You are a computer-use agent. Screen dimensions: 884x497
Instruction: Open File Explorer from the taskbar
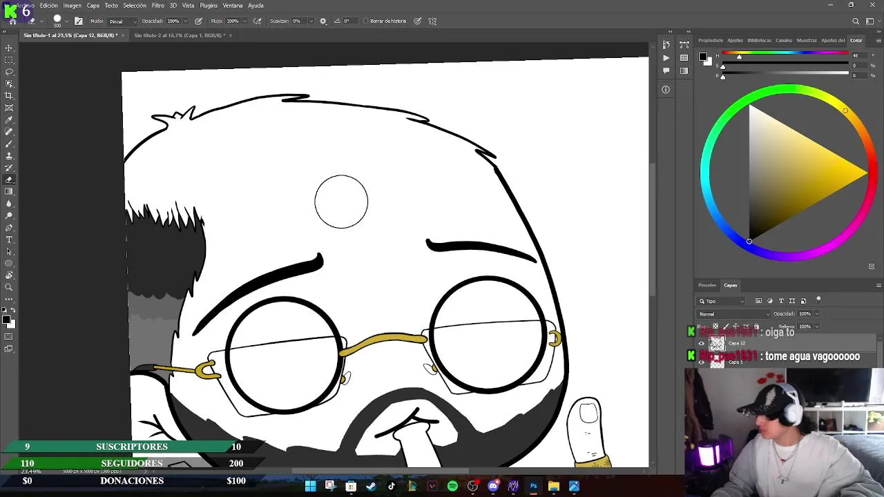click(554, 486)
